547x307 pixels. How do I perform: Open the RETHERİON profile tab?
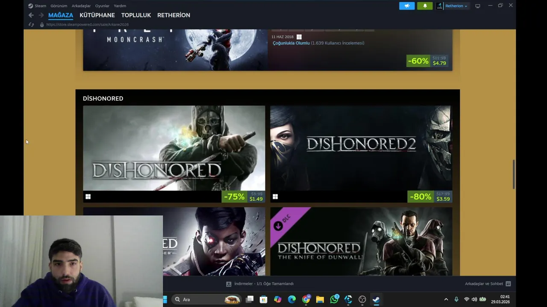[174, 15]
